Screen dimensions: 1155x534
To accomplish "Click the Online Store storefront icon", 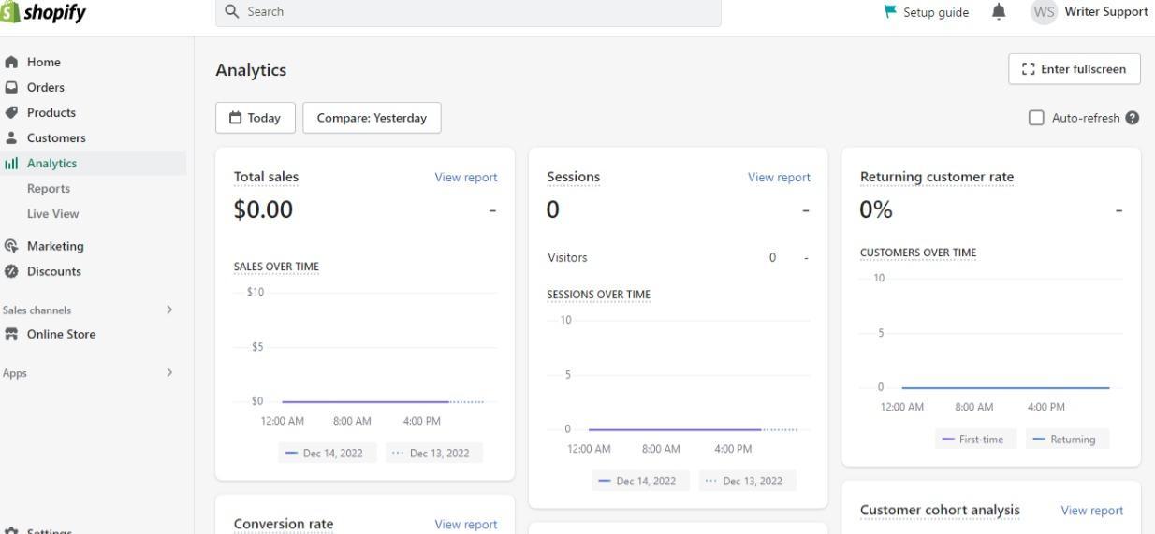I will point(11,335).
